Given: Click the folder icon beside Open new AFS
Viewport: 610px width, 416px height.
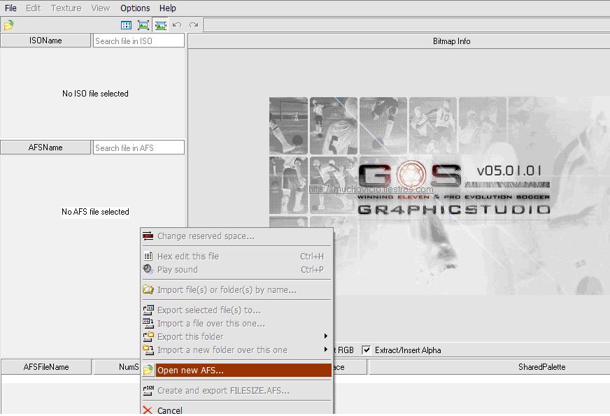Looking at the screenshot, I should tap(148, 371).
